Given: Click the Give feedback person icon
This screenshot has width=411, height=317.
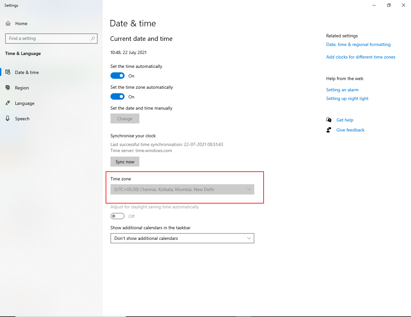Looking at the screenshot, I should coord(329,130).
